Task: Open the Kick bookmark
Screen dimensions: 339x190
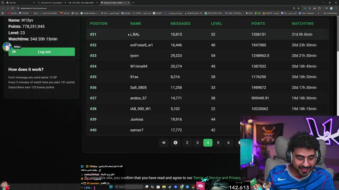Action: pos(258,13)
